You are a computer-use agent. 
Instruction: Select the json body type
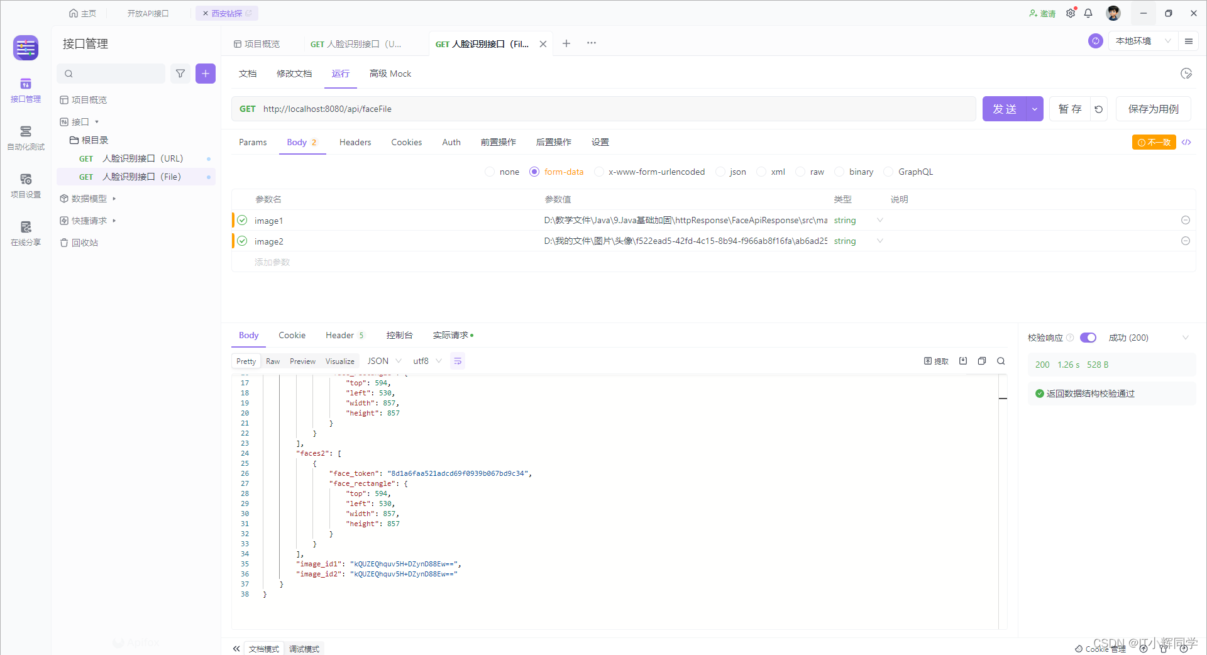pos(731,172)
